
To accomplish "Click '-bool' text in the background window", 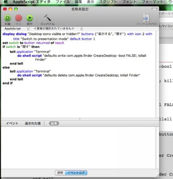I will pos(166,66).
